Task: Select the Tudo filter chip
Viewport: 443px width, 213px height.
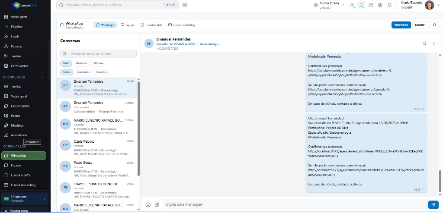Action: (x=66, y=63)
